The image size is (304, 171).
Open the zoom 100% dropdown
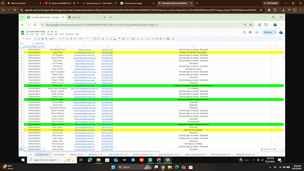point(53,39)
